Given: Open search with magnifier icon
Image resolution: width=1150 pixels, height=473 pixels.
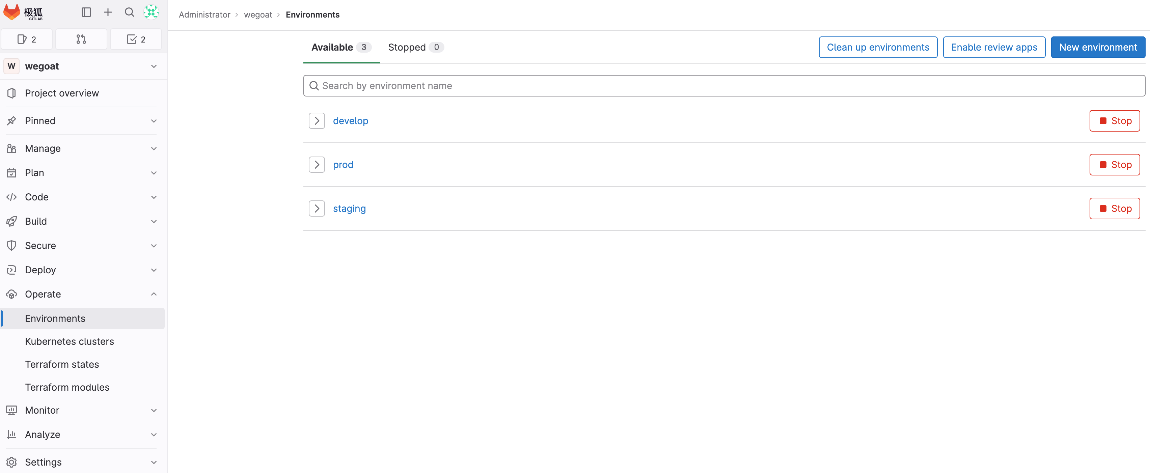Looking at the screenshot, I should (129, 12).
